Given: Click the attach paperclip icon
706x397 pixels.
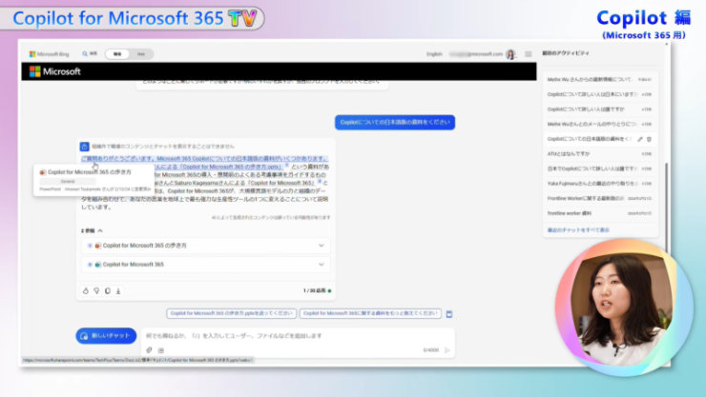Looking at the screenshot, I should click(149, 349).
